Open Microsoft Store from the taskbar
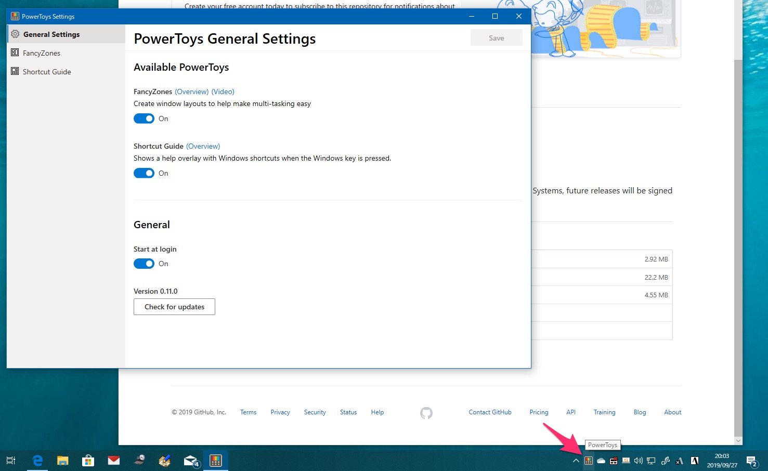This screenshot has height=471, width=768. (x=88, y=461)
